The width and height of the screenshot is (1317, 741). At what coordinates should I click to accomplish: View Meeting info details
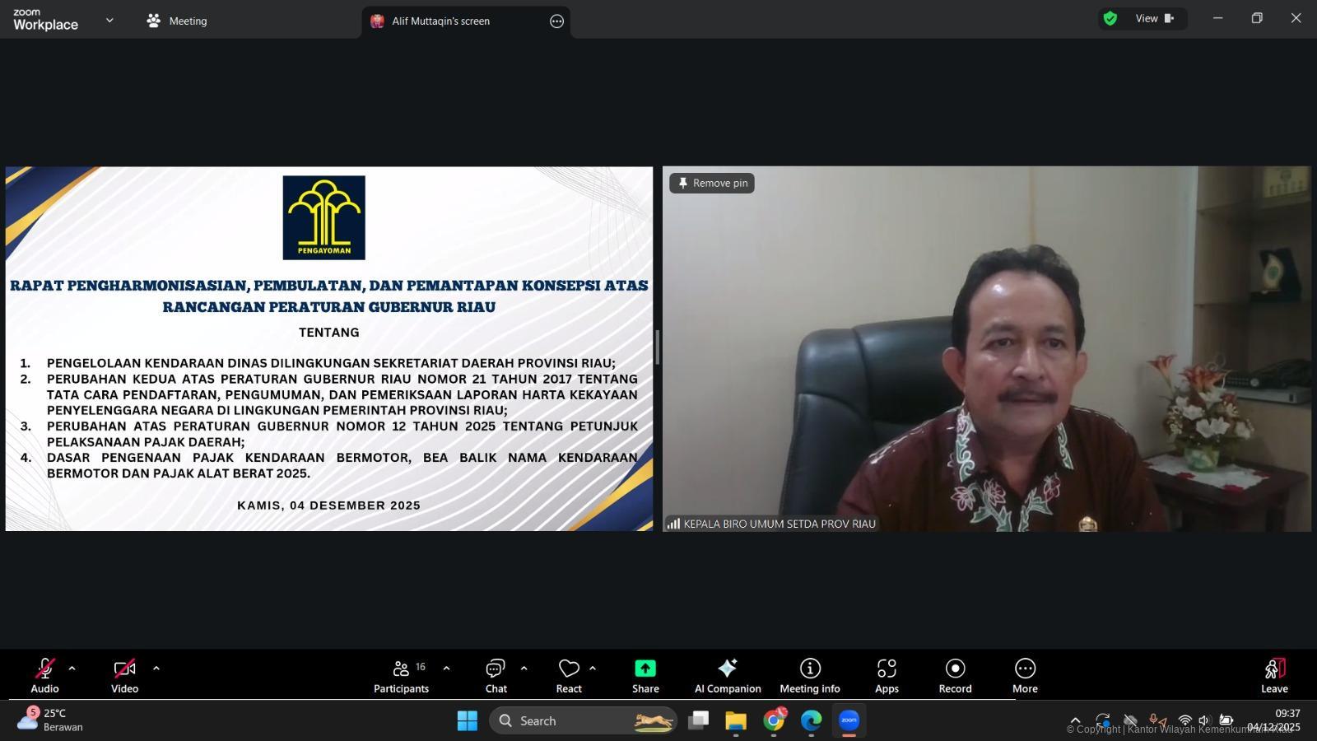[809, 675]
